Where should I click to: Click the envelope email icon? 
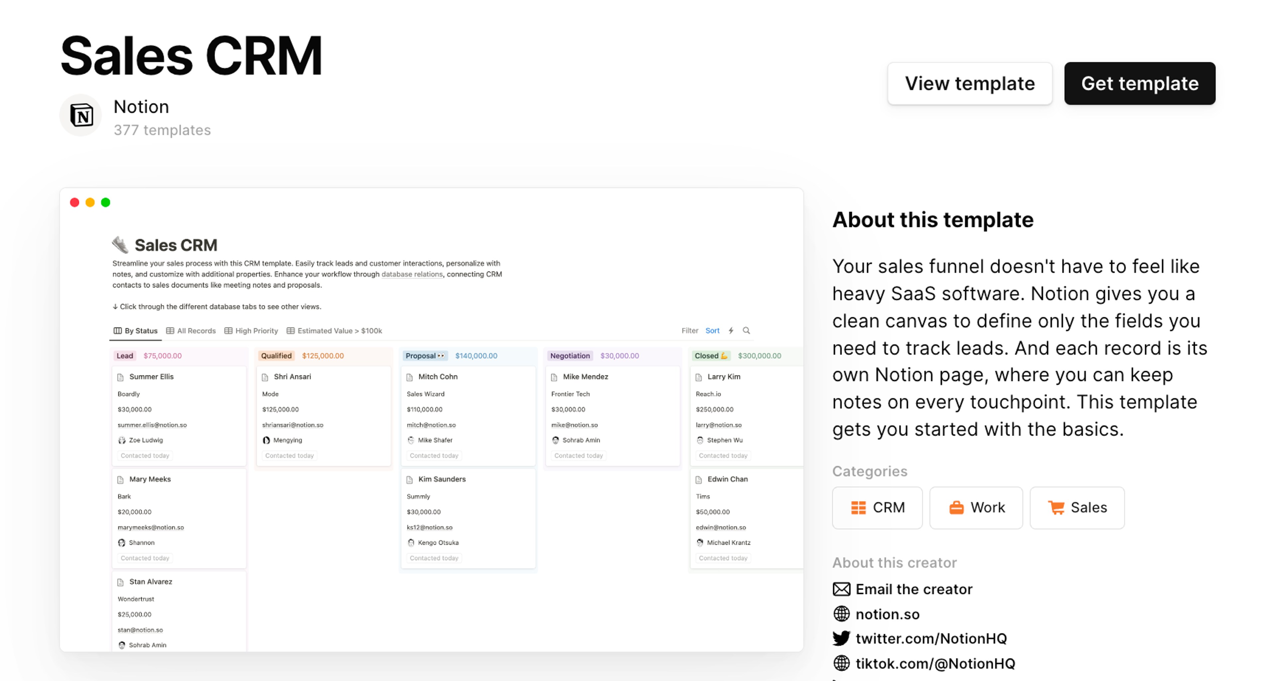point(841,589)
